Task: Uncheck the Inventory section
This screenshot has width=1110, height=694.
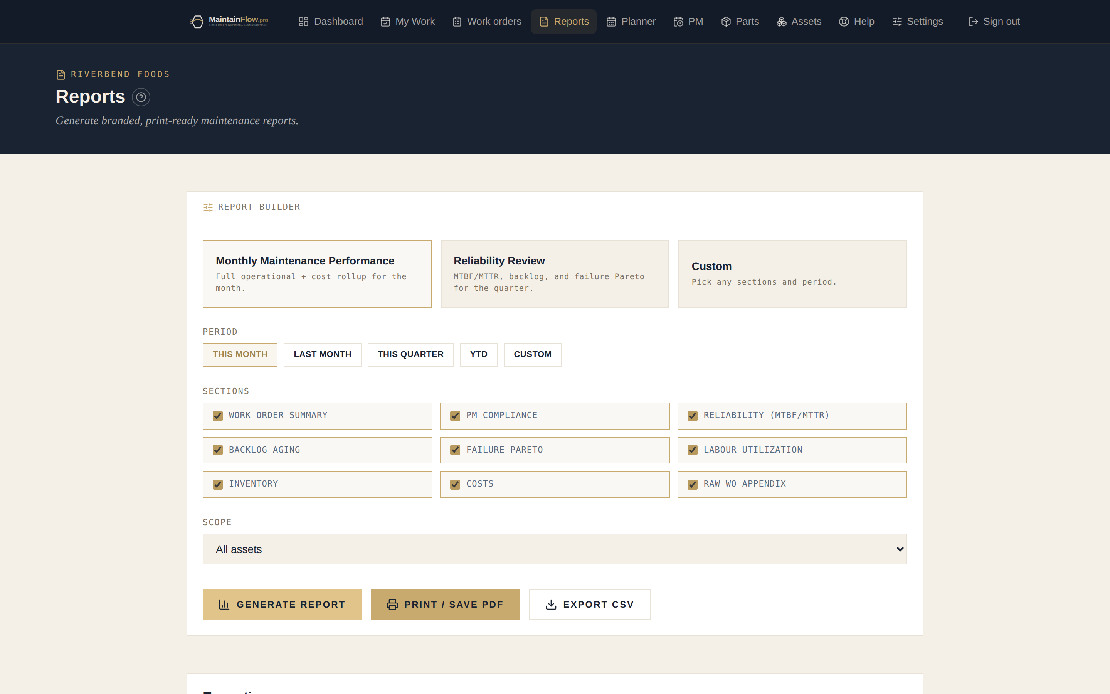Action: (x=217, y=484)
